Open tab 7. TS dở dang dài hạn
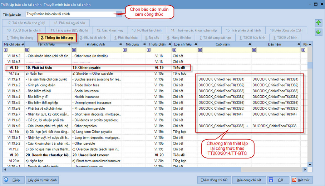Viewport: 325px width, 186px height. pyautogui.click(x=215, y=37)
